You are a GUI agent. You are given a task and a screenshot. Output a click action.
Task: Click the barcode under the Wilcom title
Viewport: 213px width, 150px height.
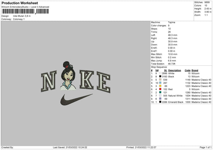coord(25,11)
